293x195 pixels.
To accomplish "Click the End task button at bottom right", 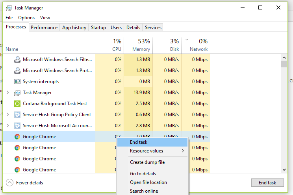I will pos(267,183).
